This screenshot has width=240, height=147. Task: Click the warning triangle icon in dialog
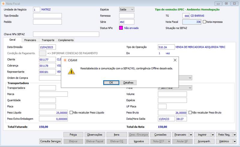71,71
